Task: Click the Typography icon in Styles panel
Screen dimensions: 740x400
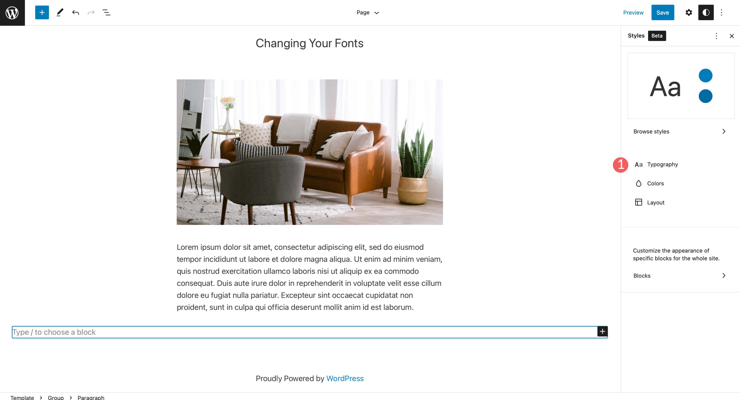Action: (x=639, y=164)
